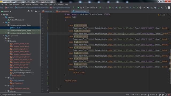Open the Build menu
The width and height of the screenshot is (171, 96).
41,4
